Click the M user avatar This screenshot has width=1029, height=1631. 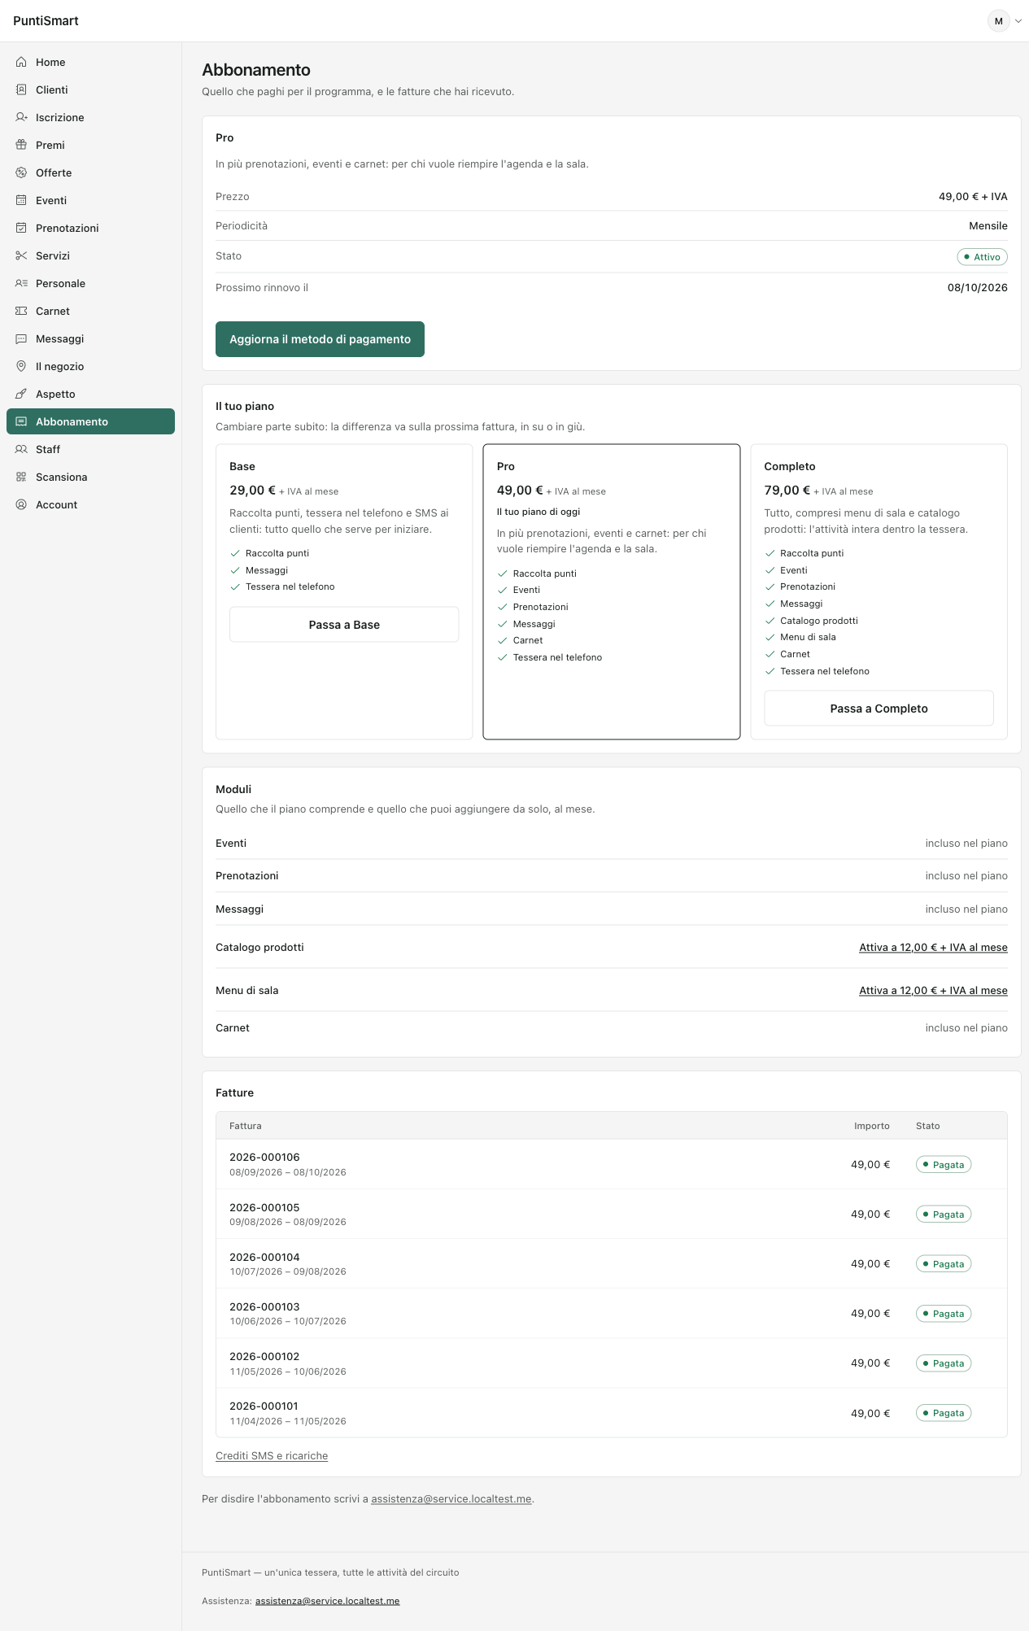tap(998, 21)
